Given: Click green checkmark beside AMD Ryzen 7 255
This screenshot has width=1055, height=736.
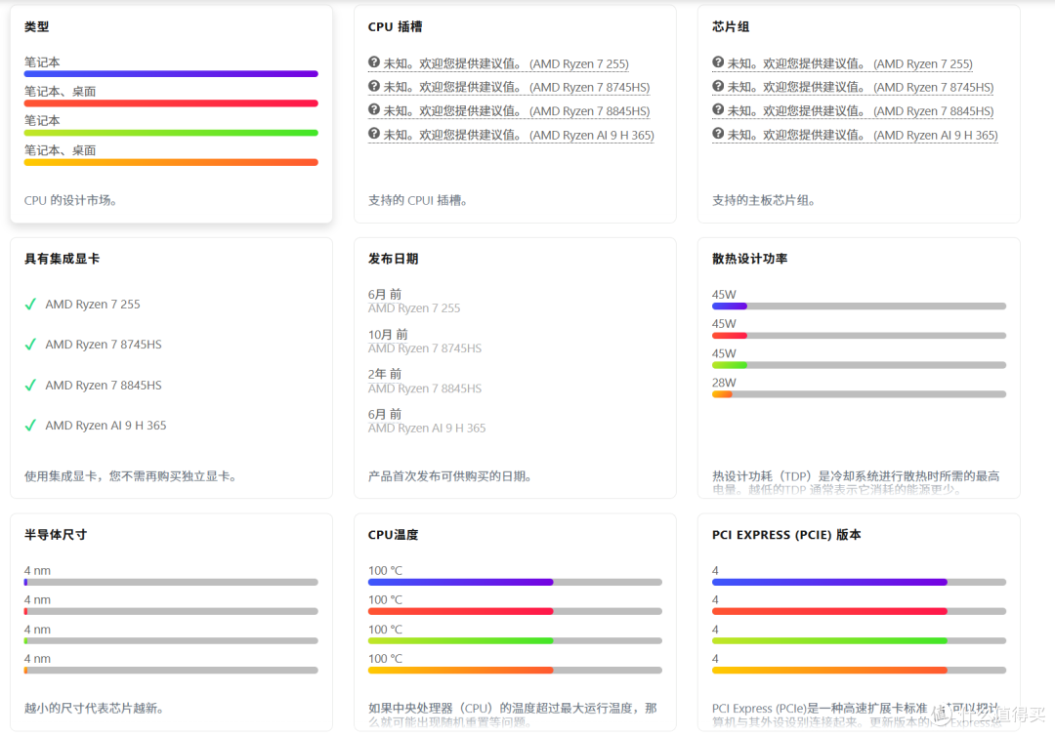Looking at the screenshot, I should (30, 305).
